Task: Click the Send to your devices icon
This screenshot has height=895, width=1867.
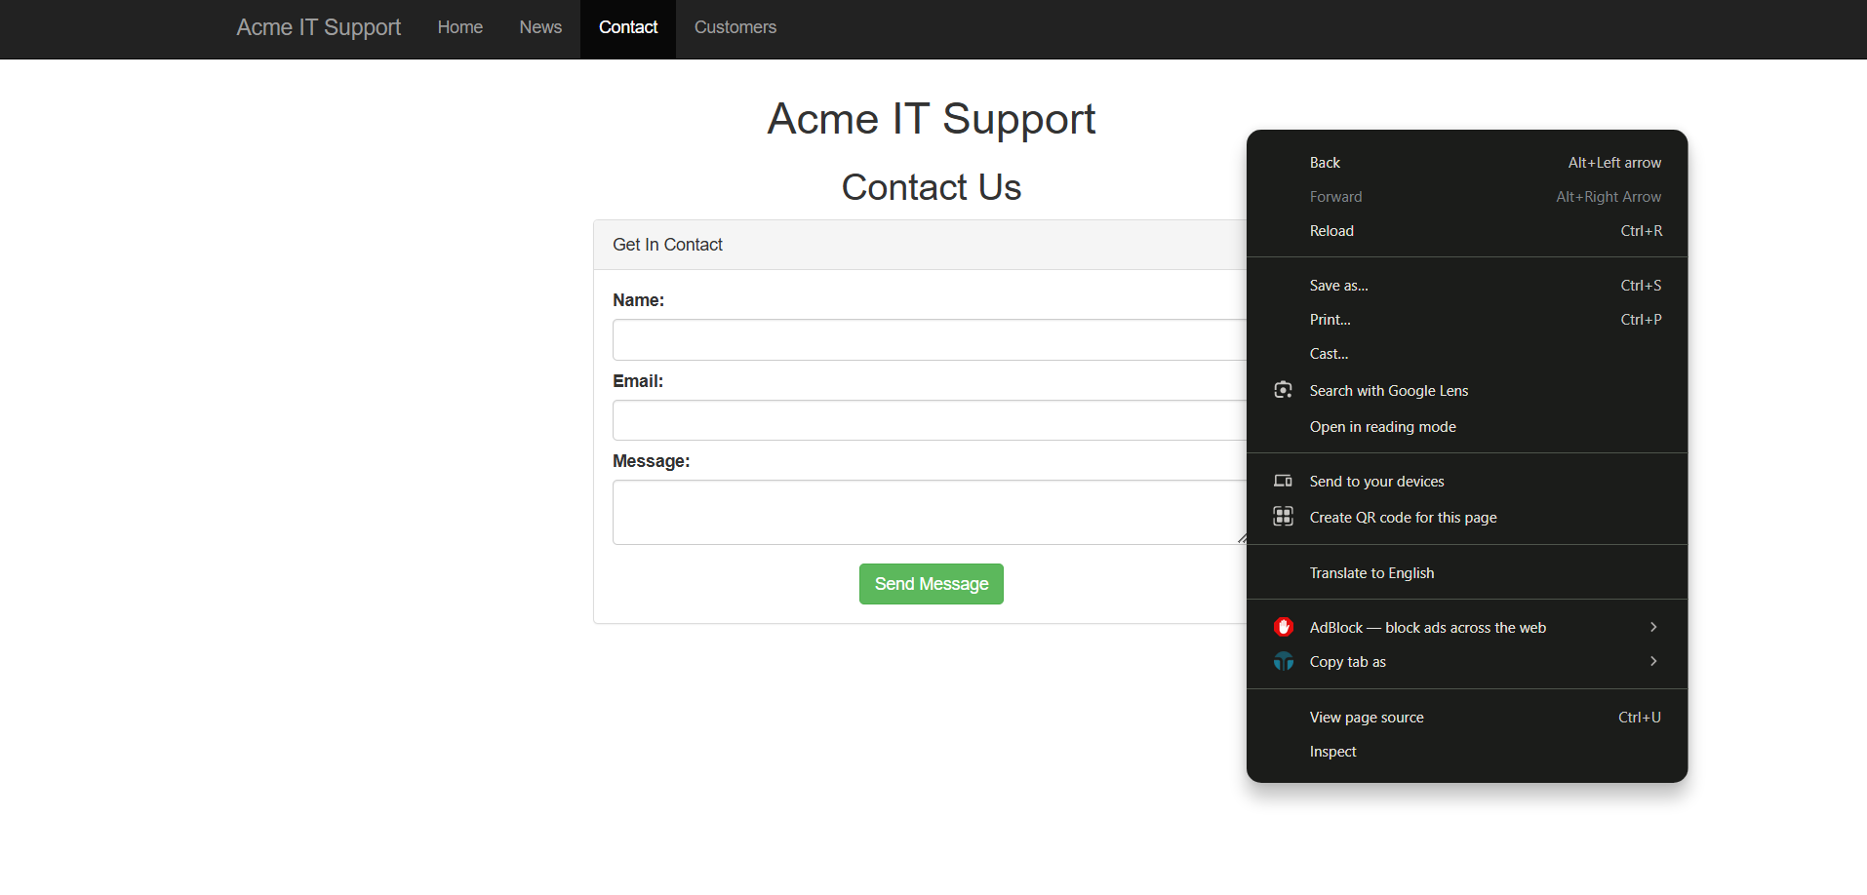Action: tap(1283, 481)
